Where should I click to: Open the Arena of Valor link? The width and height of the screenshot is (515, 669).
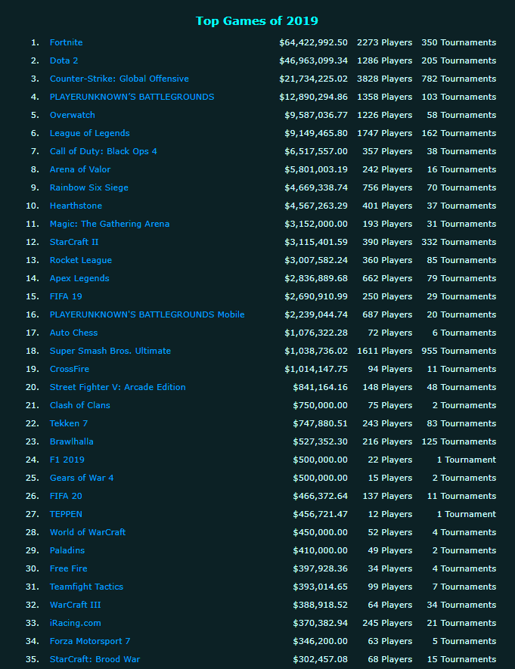(80, 169)
